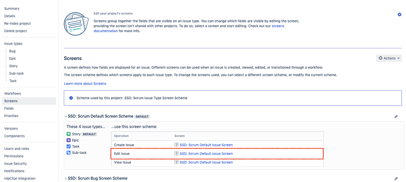The height and width of the screenshot is (182, 406).
Task: Select the Task issue type in the sidebar tree
Action: coord(13,81)
